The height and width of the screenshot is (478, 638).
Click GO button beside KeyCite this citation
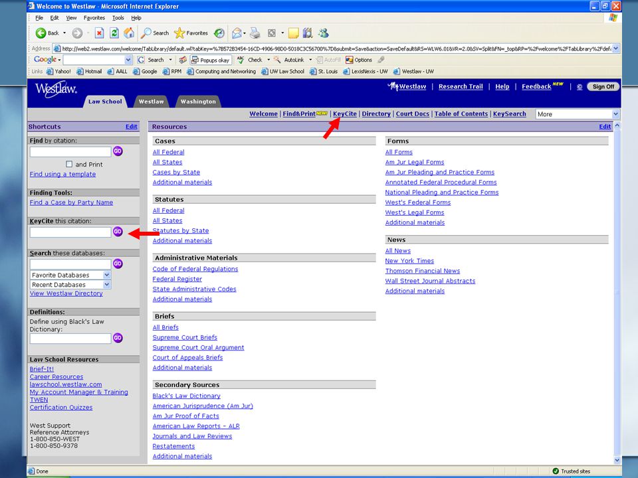(118, 231)
